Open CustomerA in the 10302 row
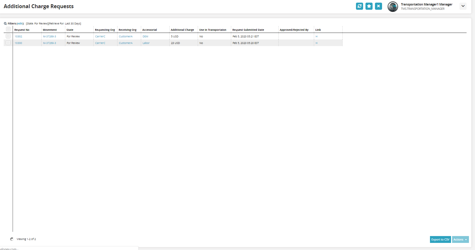This screenshot has height=250, width=475. click(x=126, y=36)
